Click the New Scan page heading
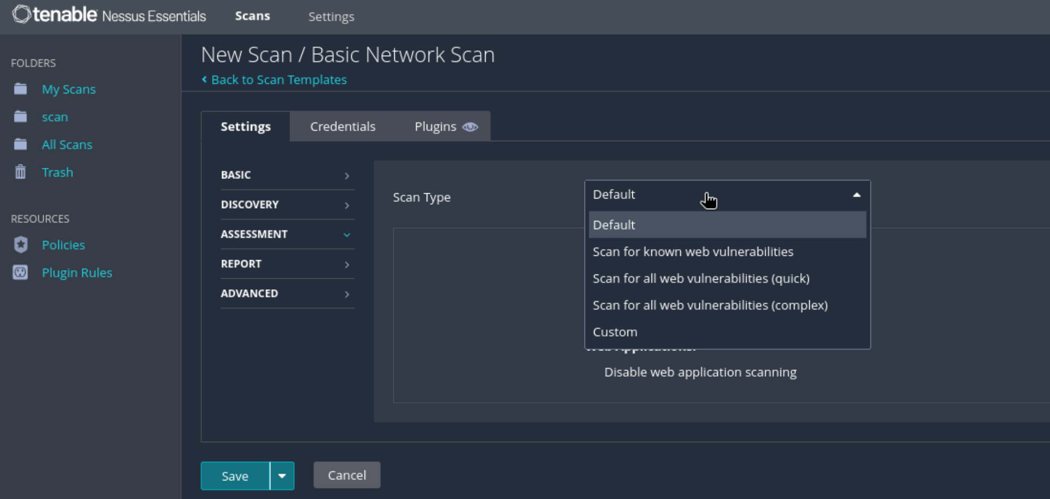Image resolution: width=1050 pixels, height=499 pixels. point(348,55)
